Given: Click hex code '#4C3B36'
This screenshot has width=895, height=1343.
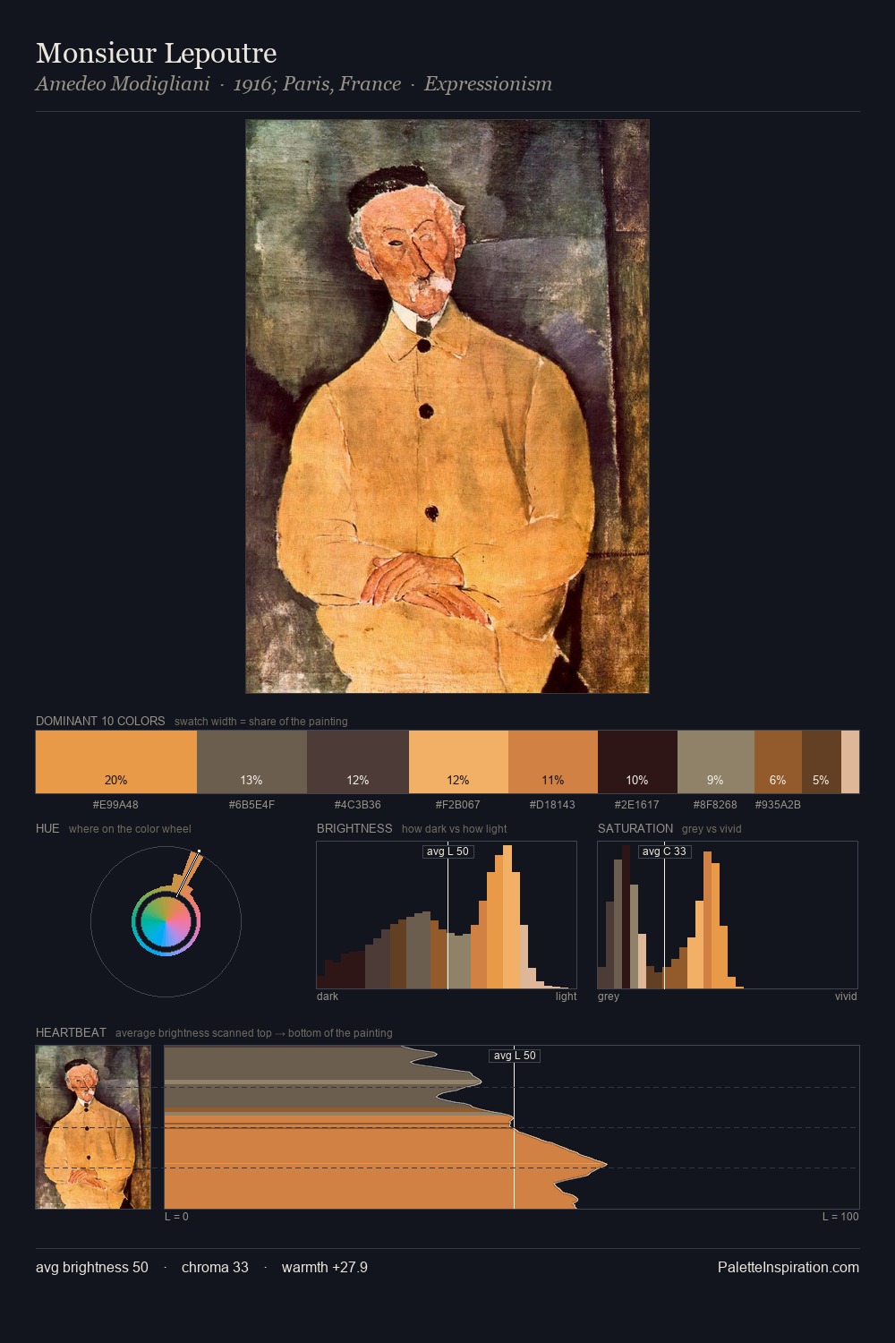Looking at the screenshot, I should [358, 804].
